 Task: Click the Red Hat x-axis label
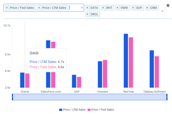click(x=128, y=92)
